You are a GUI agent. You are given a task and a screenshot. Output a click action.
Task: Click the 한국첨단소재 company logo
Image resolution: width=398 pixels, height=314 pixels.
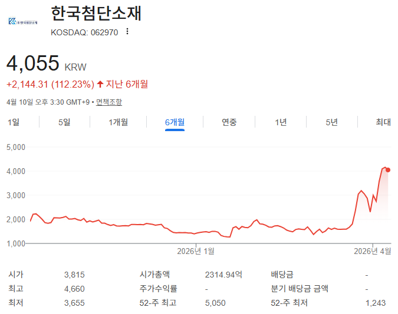click(23, 21)
